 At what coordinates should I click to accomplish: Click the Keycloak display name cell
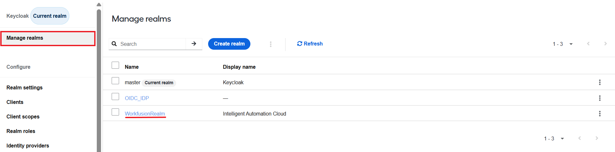(x=233, y=83)
